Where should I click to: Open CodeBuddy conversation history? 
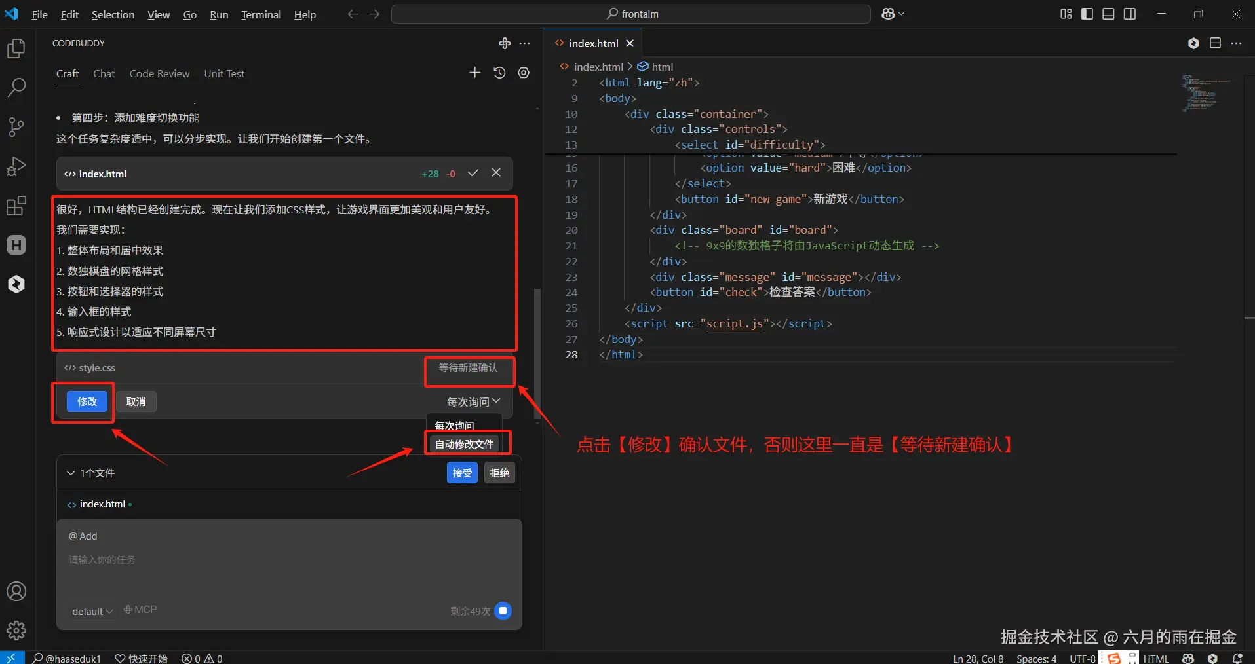499,73
